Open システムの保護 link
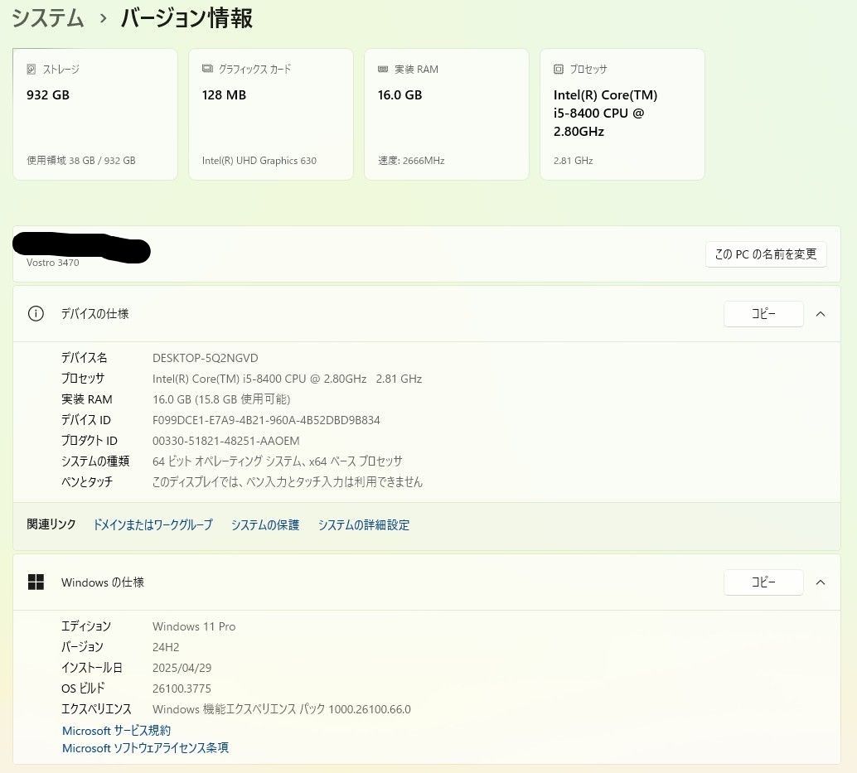The image size is (857, 773). (x=265, y=525)
